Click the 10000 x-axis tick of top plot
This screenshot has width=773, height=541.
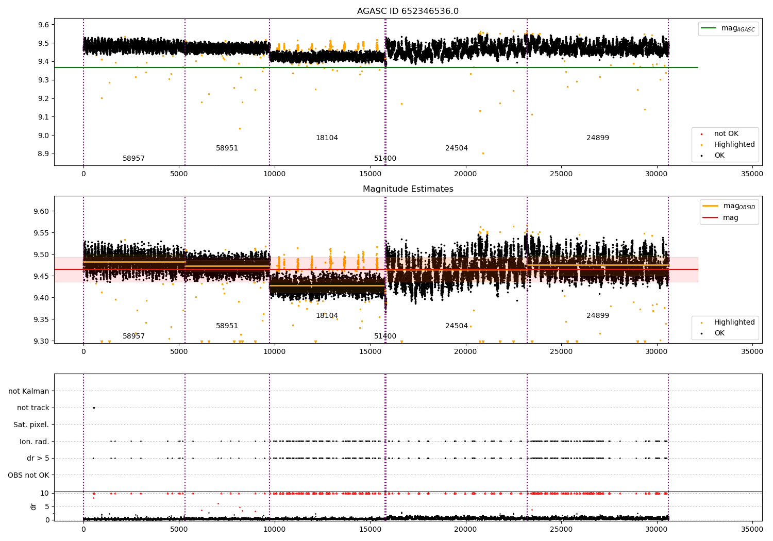(x=275, y=174)
